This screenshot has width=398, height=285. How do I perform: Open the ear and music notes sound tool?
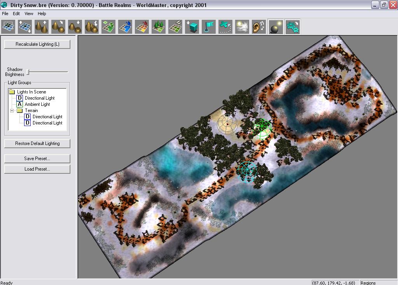(259, 27)
